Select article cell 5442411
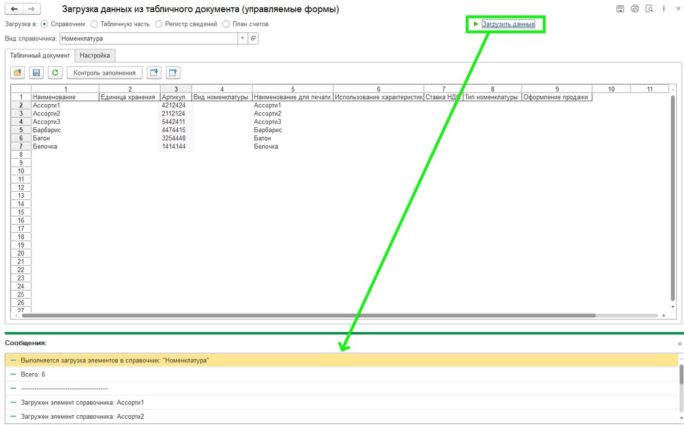This screenshot has height=425, width=684. (x=176, y=122)
